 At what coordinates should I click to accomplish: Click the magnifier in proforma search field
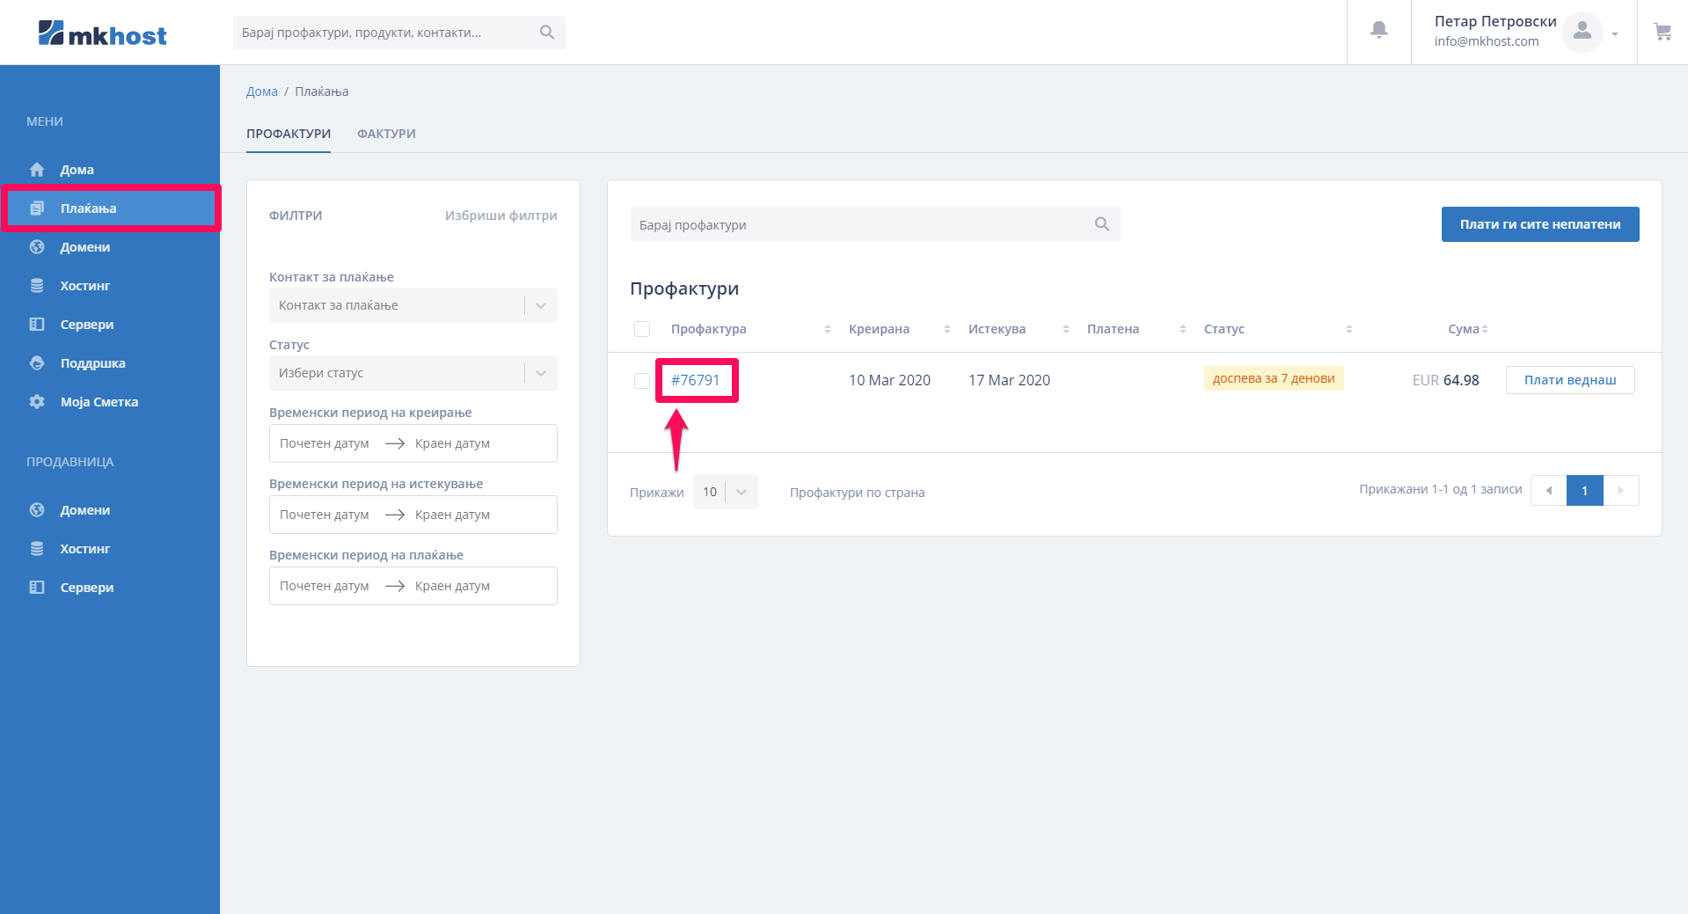pyautogui.click(x=1101, y=224)
